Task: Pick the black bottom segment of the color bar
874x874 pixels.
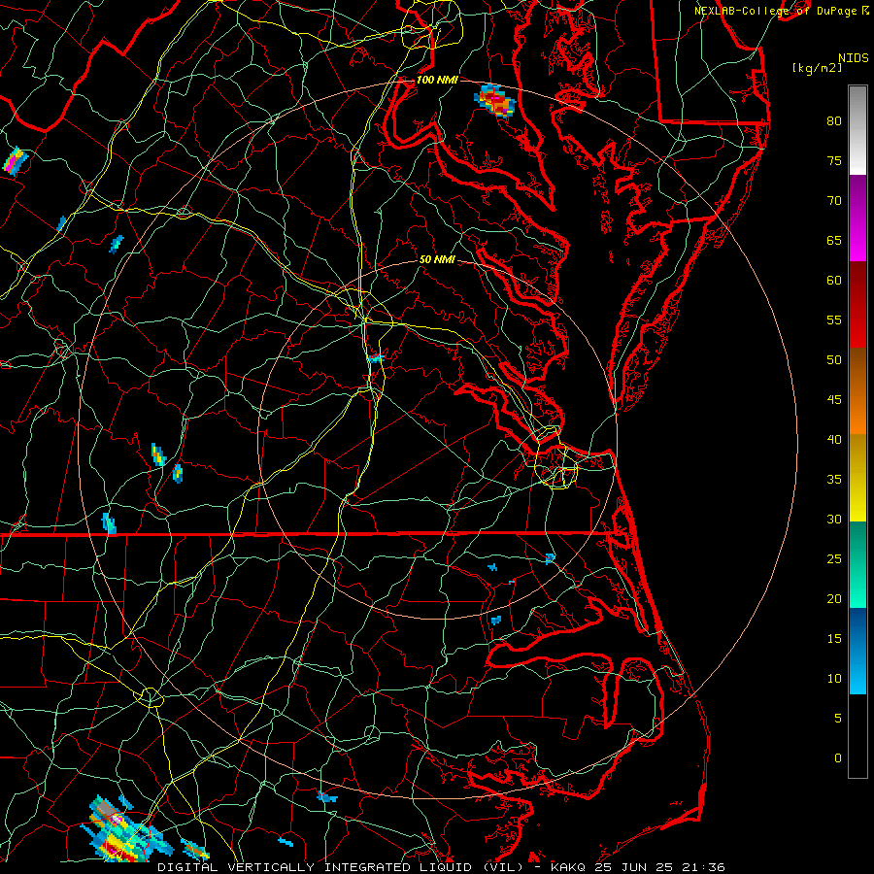Action: coord(857,736)
